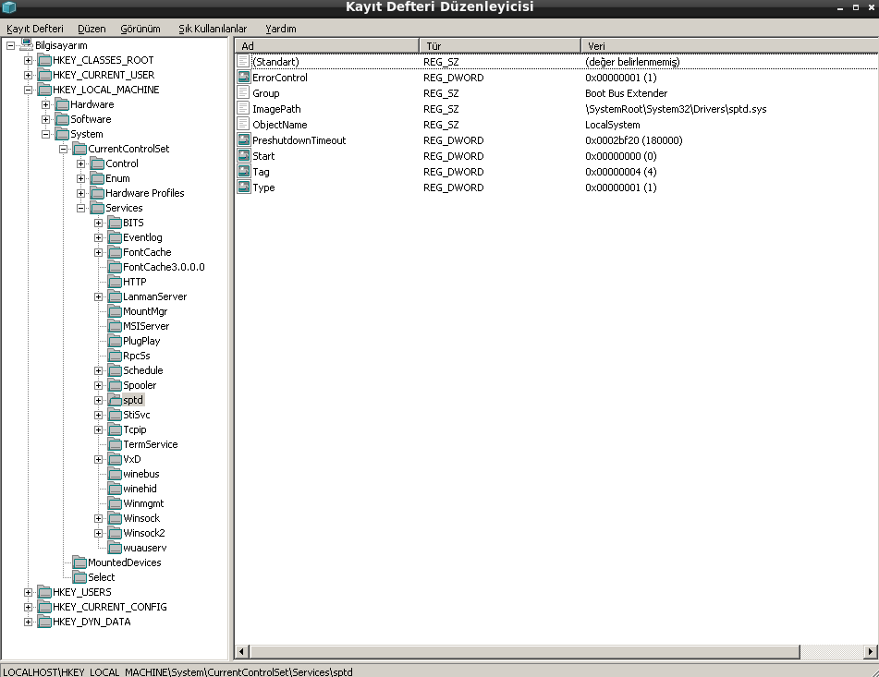The image size is (879, 677).
Task: Select the Spooler tree key
Action: point(140,385)
